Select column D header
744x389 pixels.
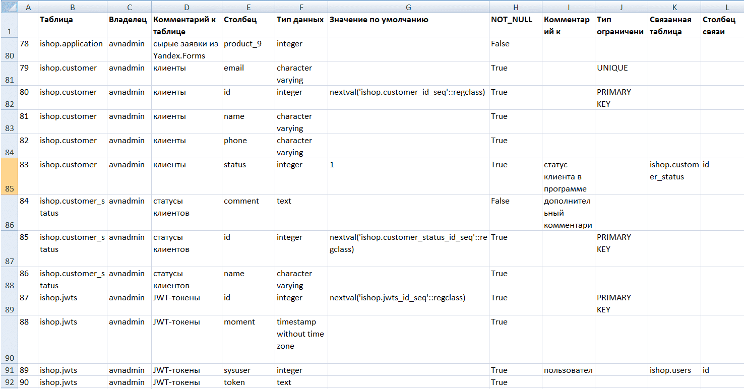[187, 7]
